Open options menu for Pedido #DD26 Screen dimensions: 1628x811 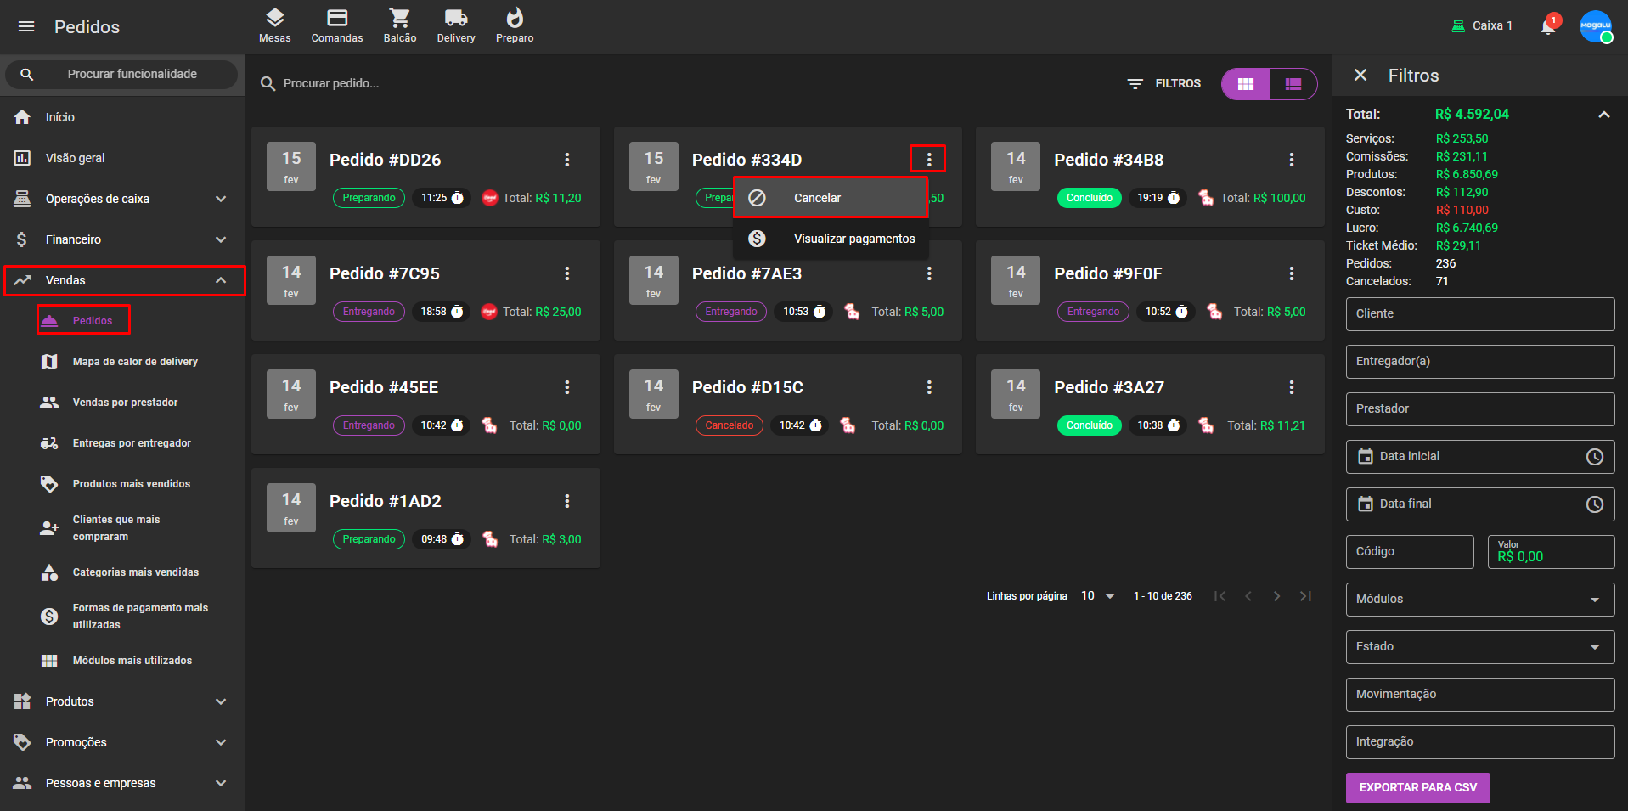pyautogui.click(x=566, y=160)
